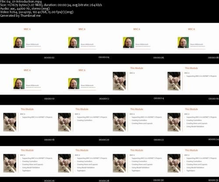The image size is (219, 182).
Task: Click the thumbnail frame at 00:00:08
Action: (191, 38)
